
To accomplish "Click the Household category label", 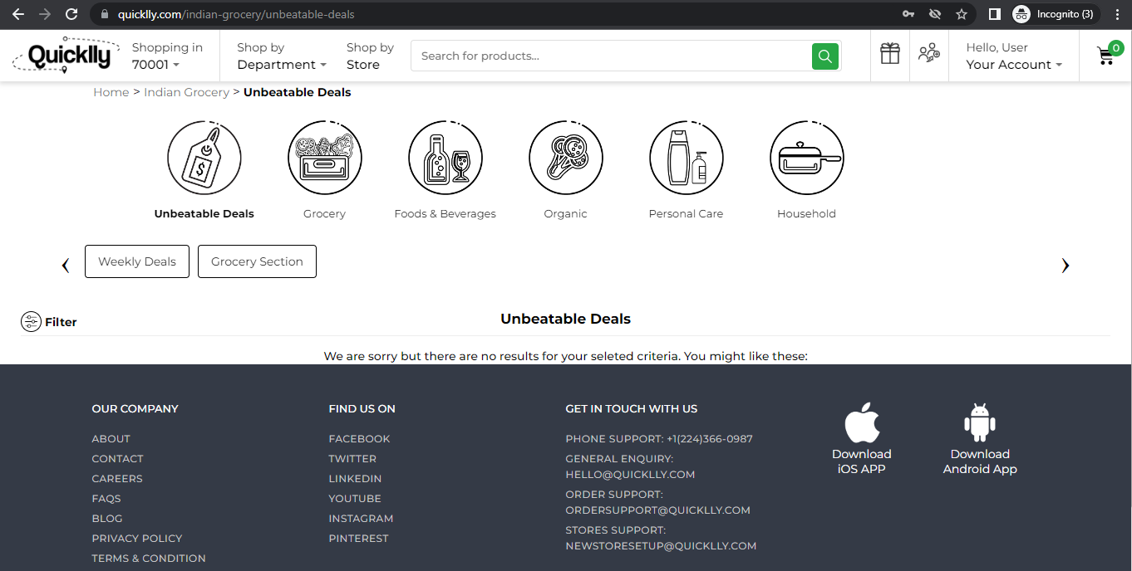I will click(807, 214).
